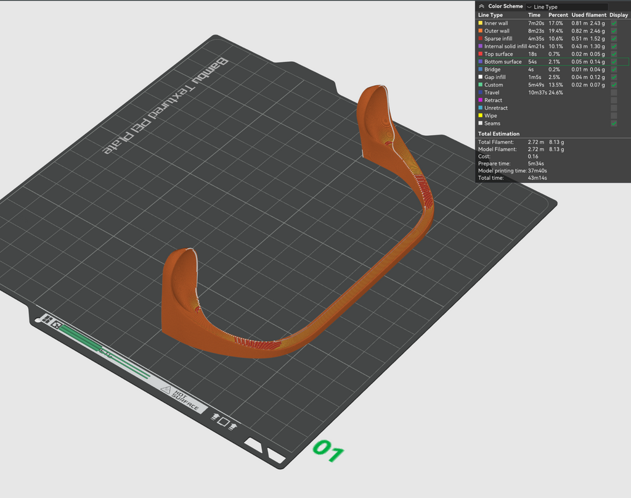This screenshot has height=498, width=631.
Task: Collapse the Color Scheme panel chevron icon
Action: pyautogui.click(x=481, y=6)
